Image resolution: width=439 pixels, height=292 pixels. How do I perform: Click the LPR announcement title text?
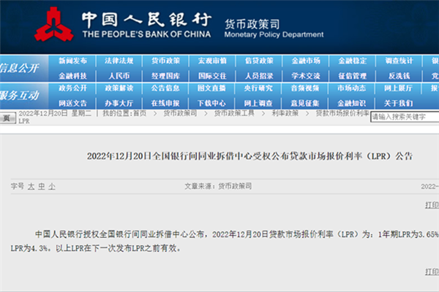249,156
